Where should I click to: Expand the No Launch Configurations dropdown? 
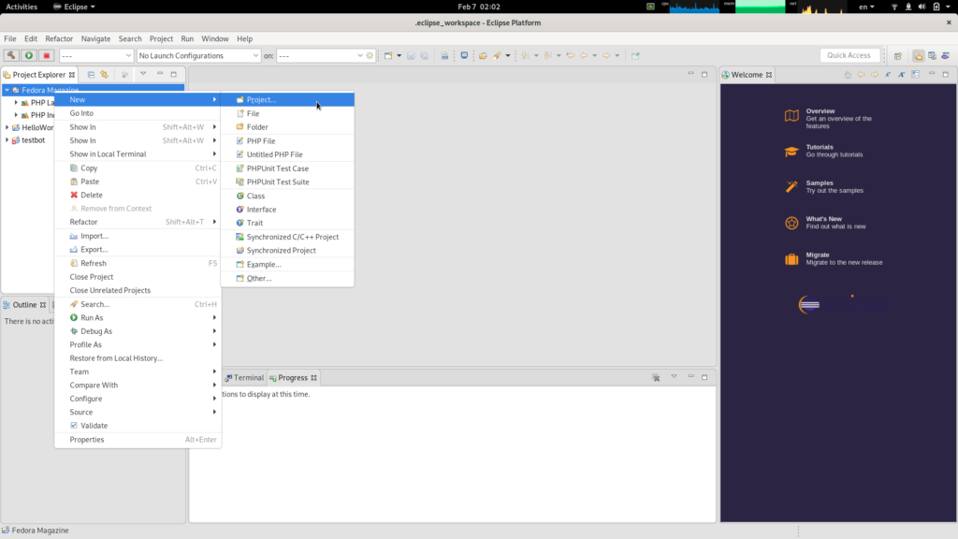click(256, 55)
